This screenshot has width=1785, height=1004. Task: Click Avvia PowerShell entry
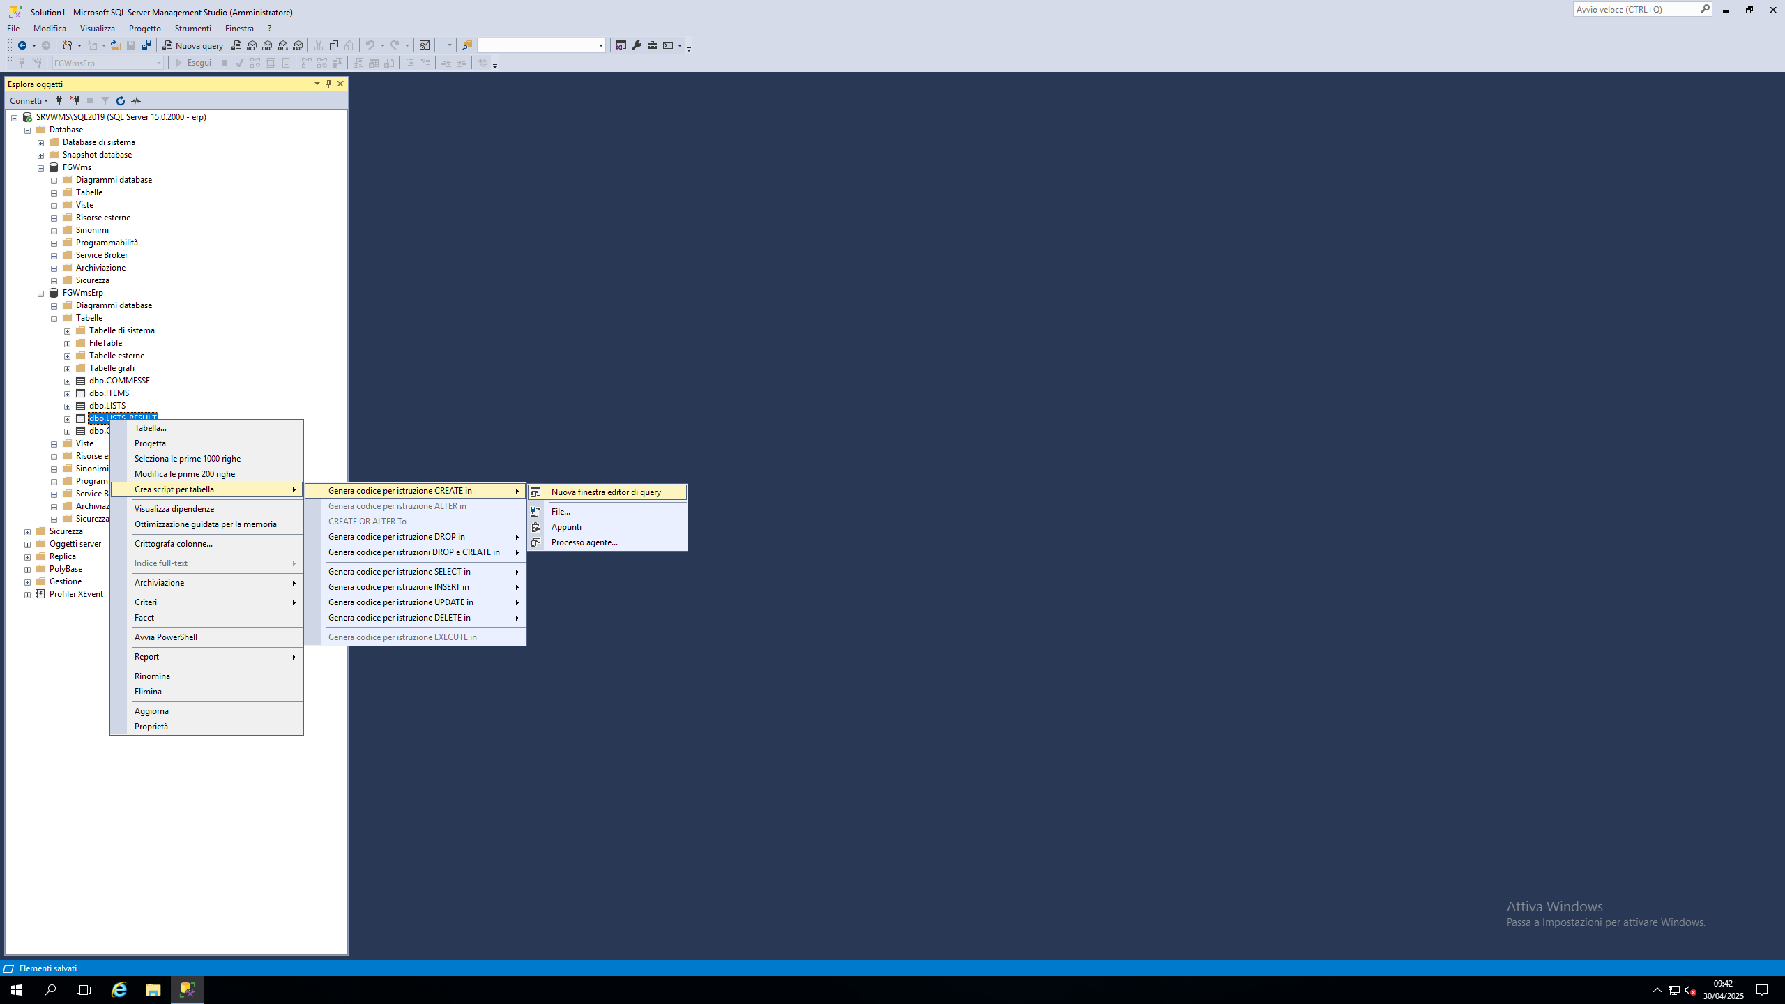tap(207, 637)
